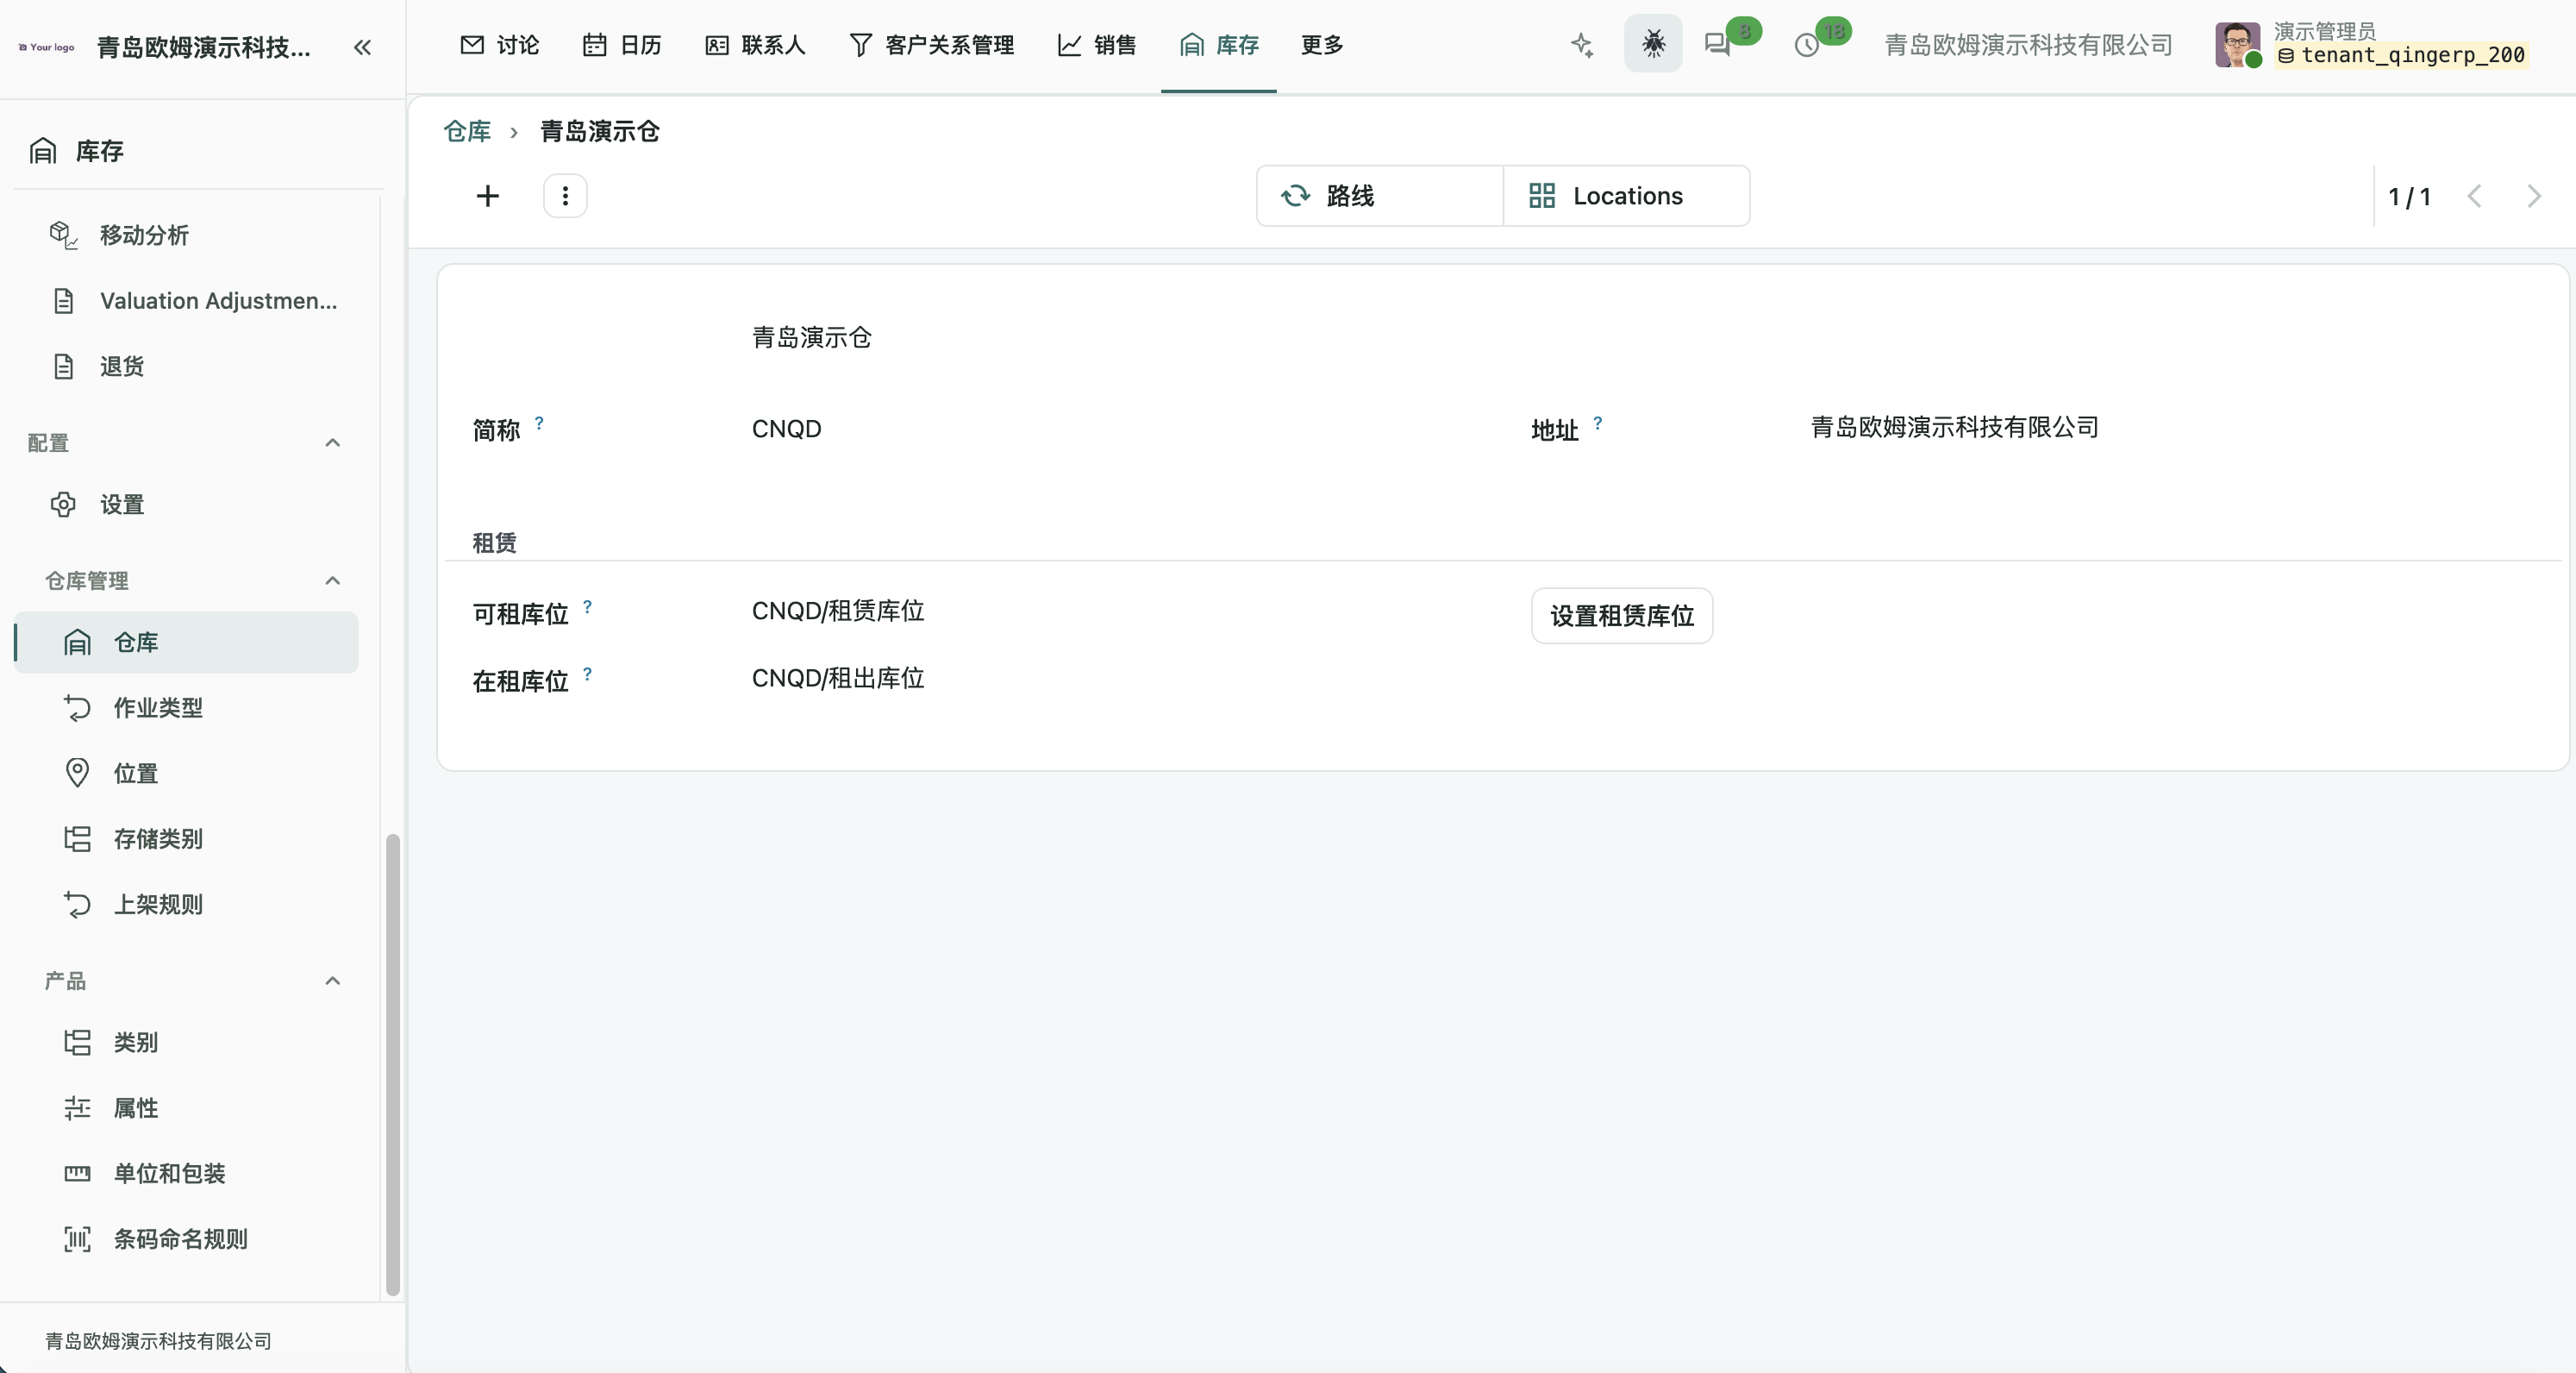Click the 设置租赁库位 button
Viewport: 2576px width, 1373px height.
click(1622, 616)
